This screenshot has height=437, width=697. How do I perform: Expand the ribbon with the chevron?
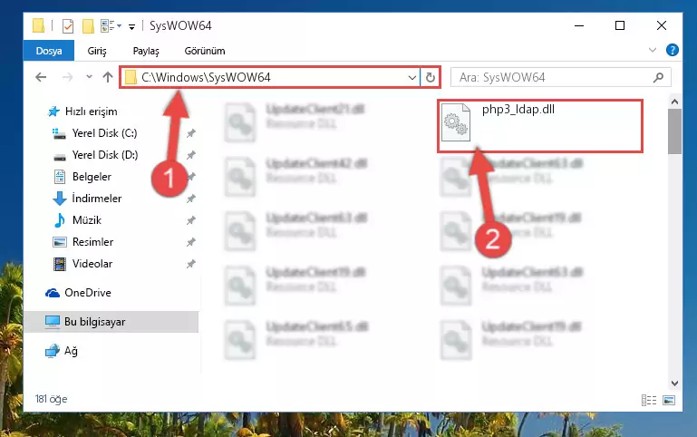(x=652, y=50)
